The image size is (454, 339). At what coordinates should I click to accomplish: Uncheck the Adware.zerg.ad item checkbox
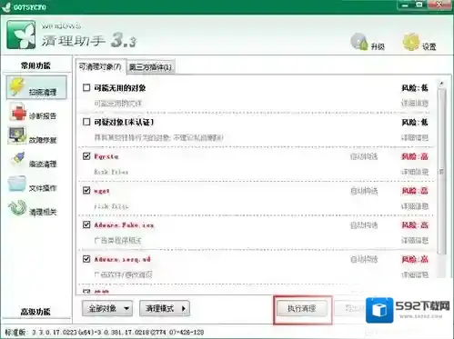tap(86, 259)
